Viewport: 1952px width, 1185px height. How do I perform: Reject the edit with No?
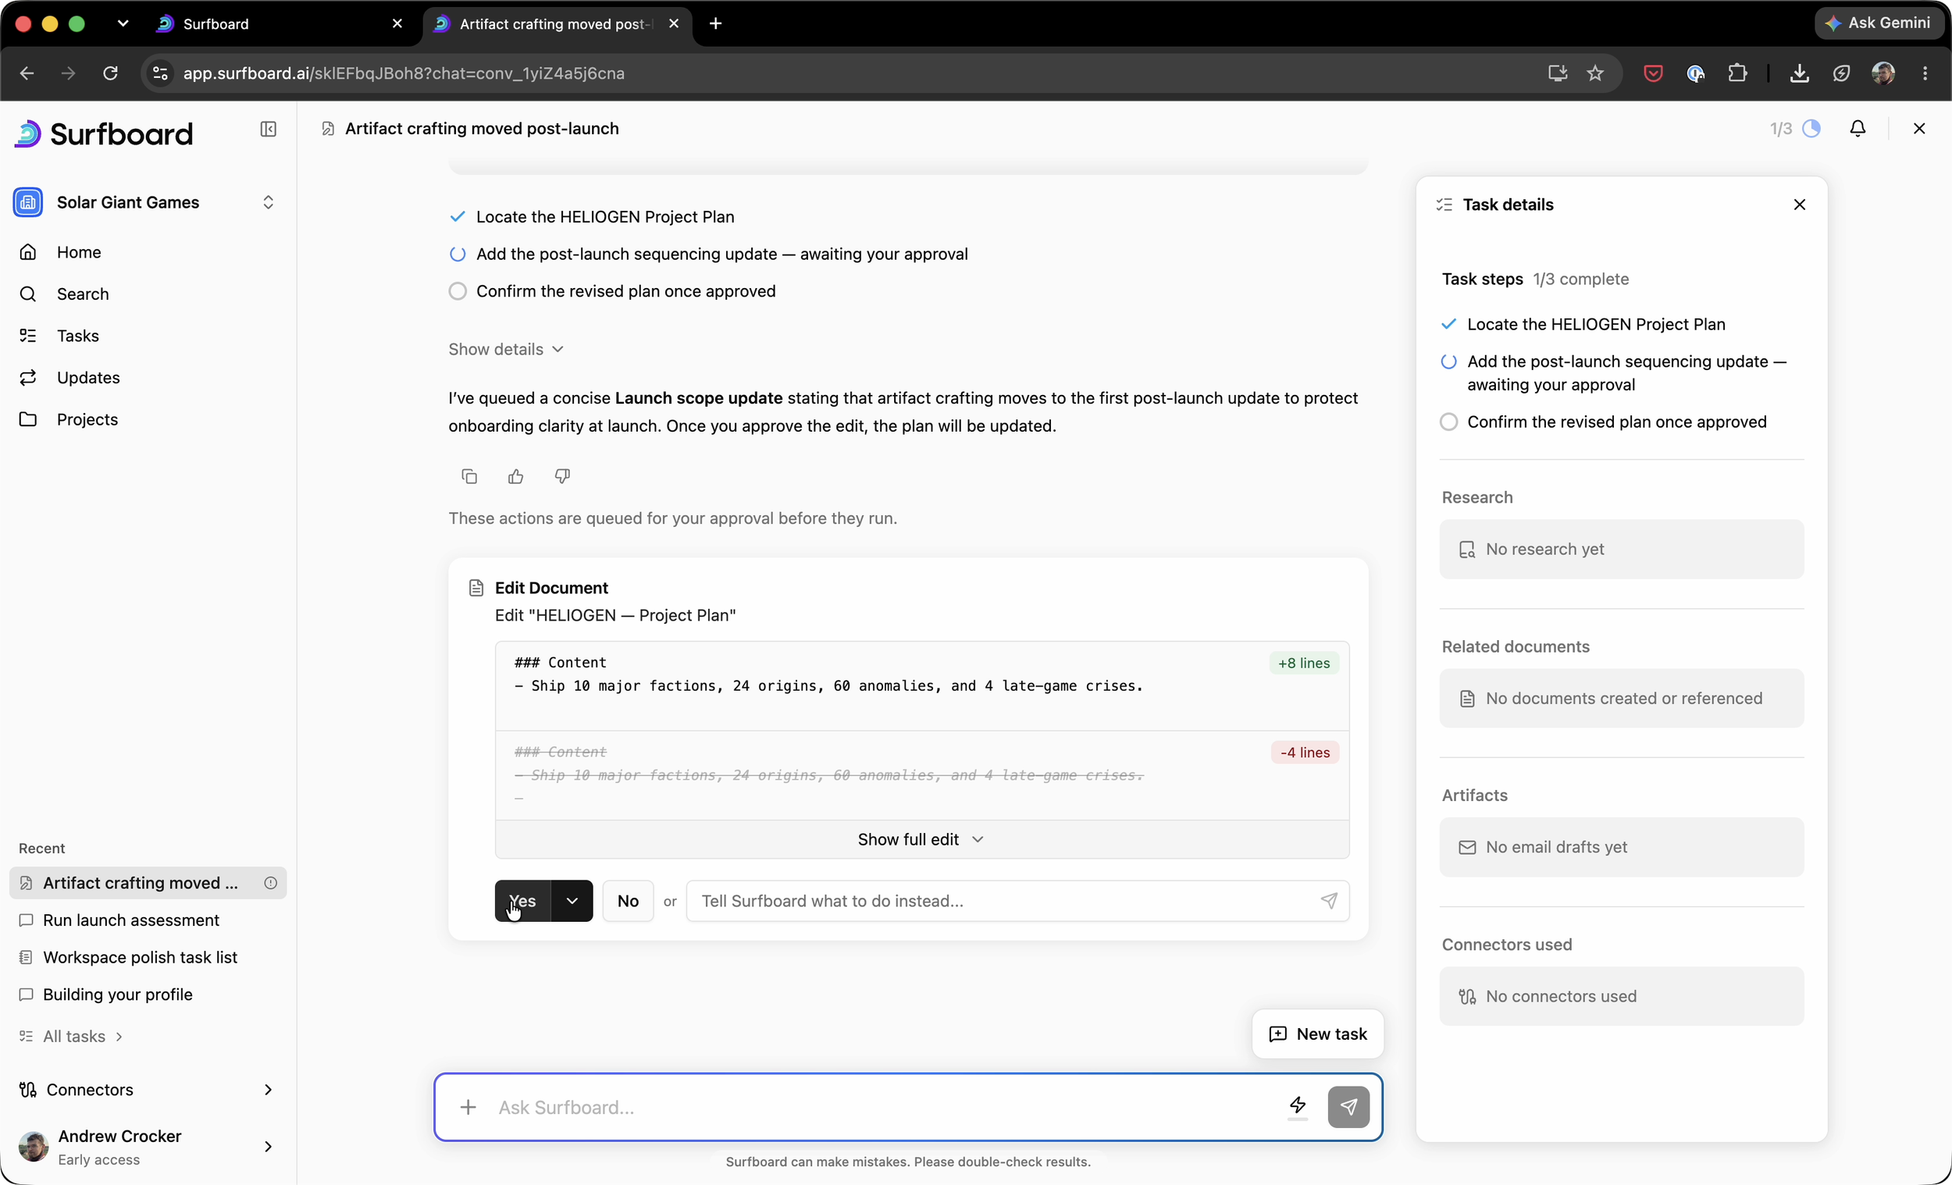point(629,901)
